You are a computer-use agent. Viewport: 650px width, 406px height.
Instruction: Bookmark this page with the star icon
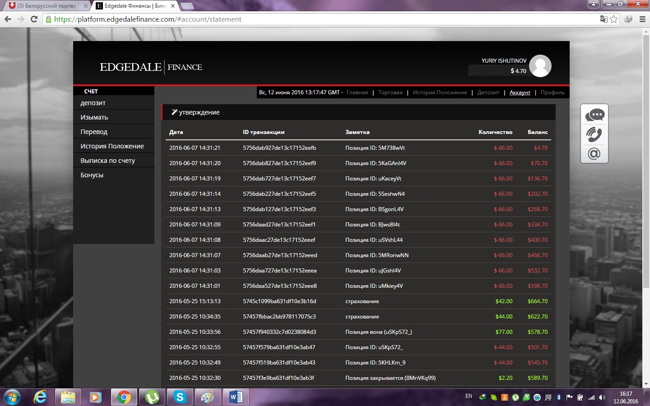click(614, 19)
